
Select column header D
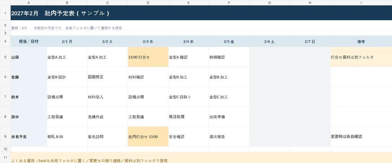pyautogui.click(x=148, y=3)
